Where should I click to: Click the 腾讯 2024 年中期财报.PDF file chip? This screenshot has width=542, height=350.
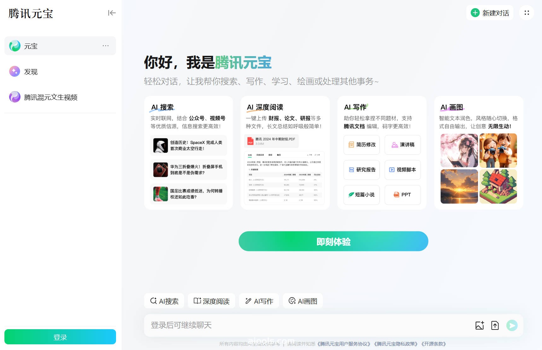tap(271, 141)
